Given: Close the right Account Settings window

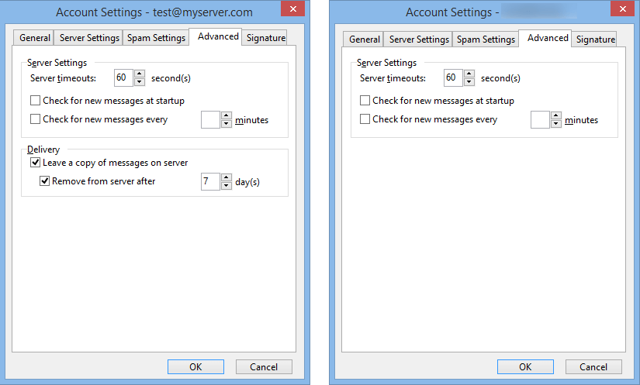Looking at the screenshot, I should click(622, 9).
